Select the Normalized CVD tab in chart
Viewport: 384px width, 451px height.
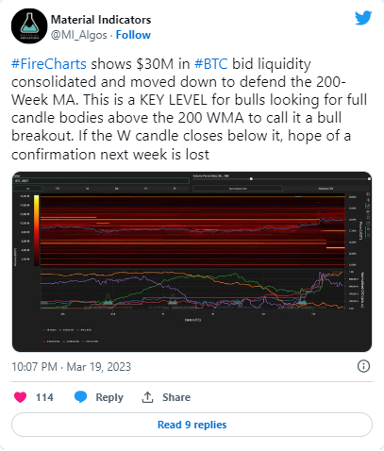click(238, 189)
